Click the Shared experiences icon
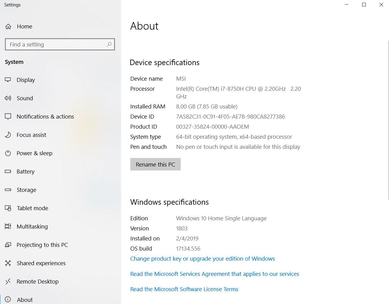This screenshot has height=304, width=389. point(8,263)
